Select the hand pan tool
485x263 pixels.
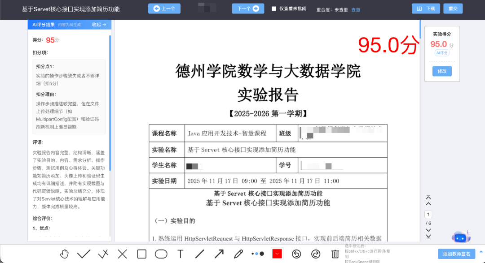pos(64,254)
